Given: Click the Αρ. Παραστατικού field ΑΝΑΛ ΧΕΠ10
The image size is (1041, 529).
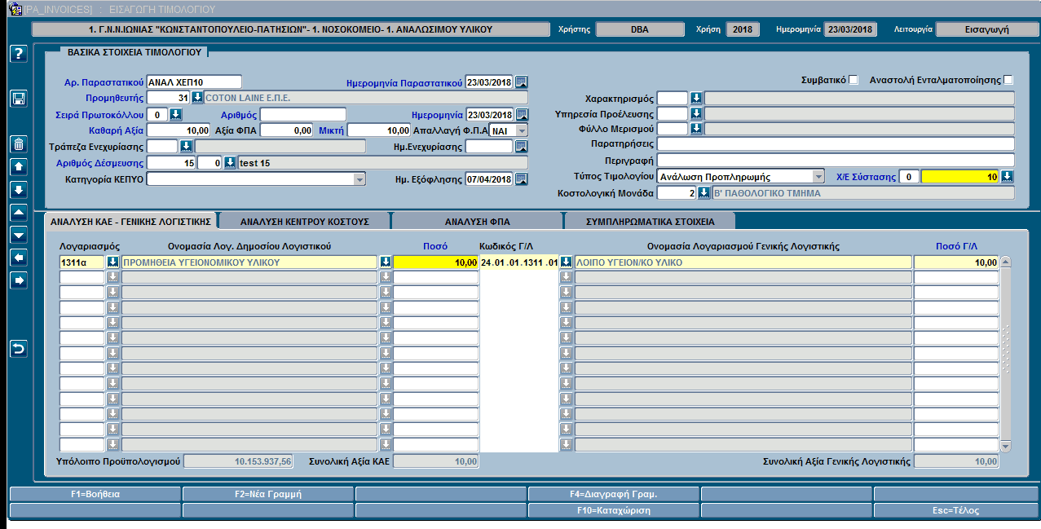Looking at the screenshot, I should 194,82.
